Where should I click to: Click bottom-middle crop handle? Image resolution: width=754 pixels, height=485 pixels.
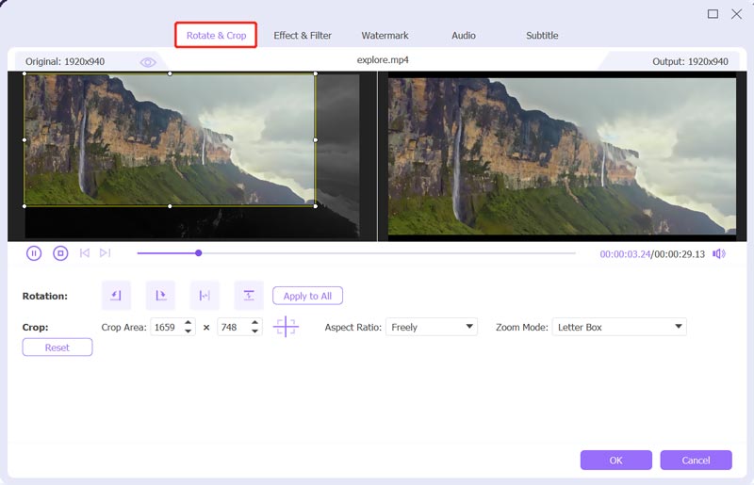click(170, 205)
